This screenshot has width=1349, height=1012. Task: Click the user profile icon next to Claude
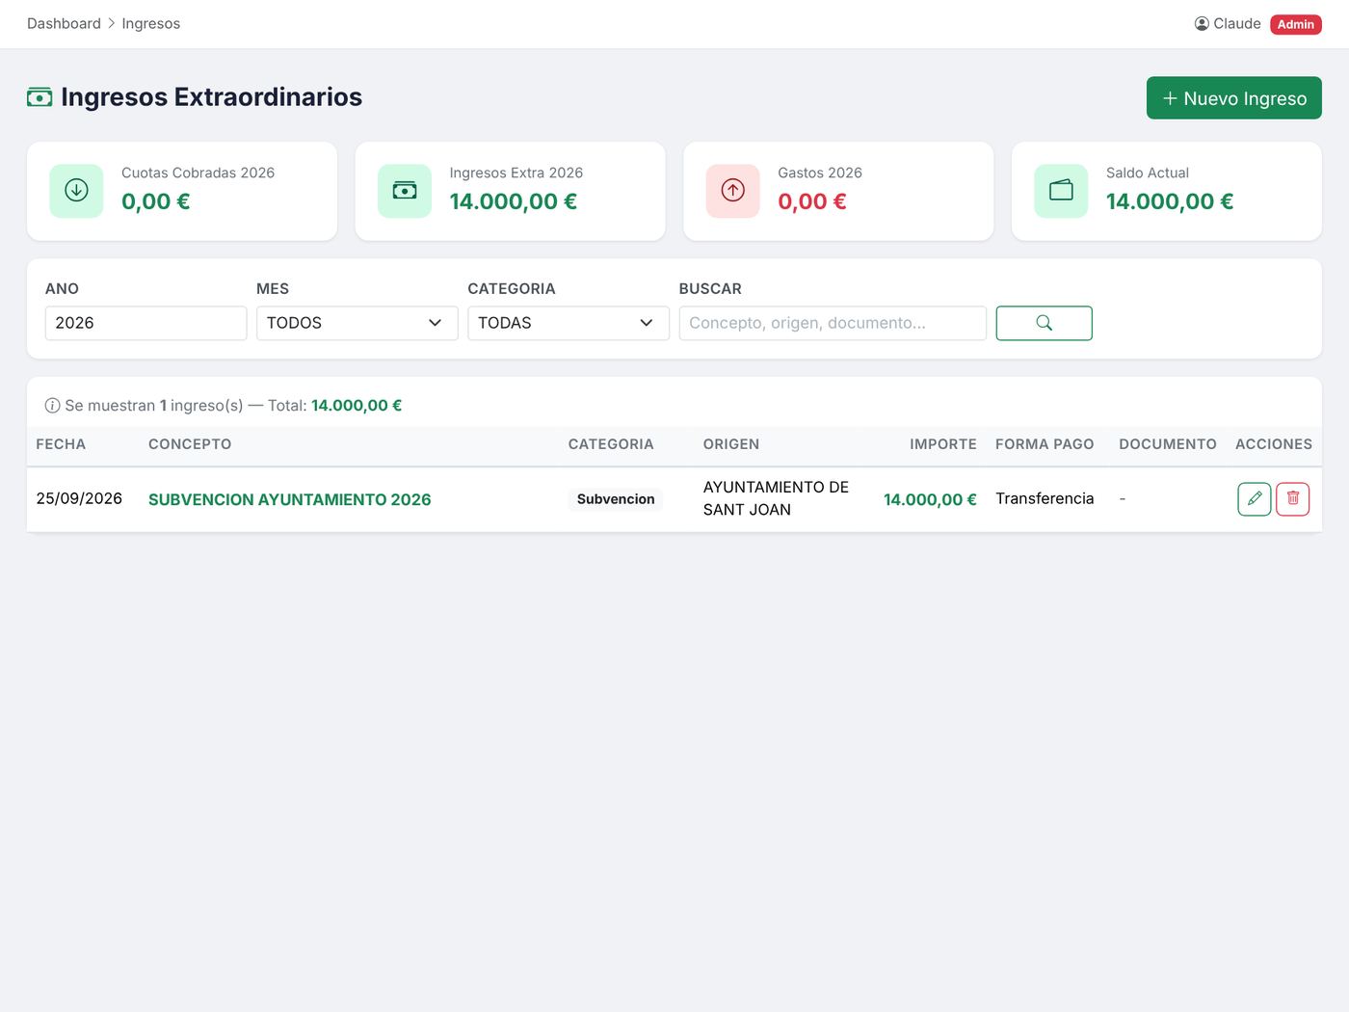pyautogui.click(x=1202, y=24)
